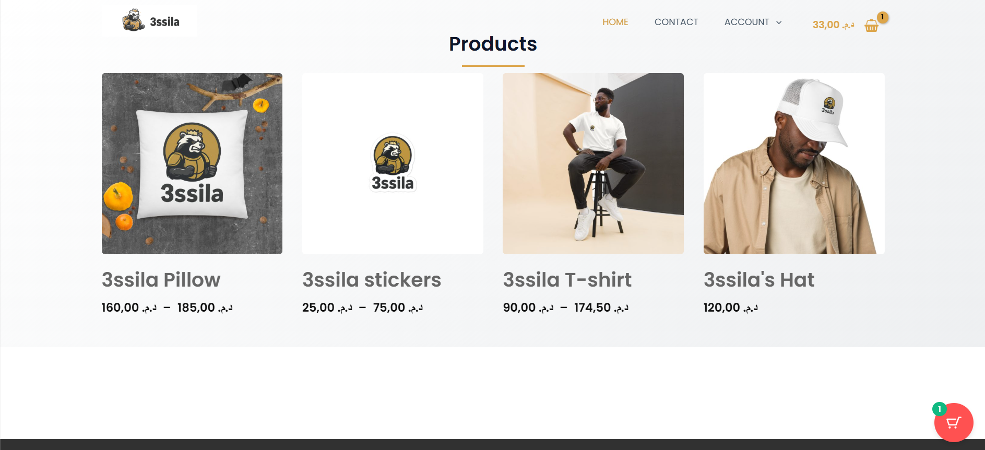Click the green badge on floating cart
Image resolution: width=985 pixels, height=450 pixels.
(x=939, y=409)
